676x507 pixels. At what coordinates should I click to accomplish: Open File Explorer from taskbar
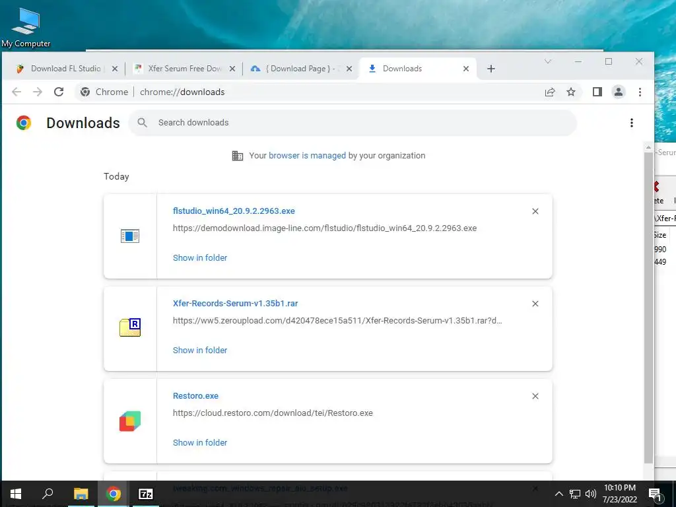pos(81,494)
